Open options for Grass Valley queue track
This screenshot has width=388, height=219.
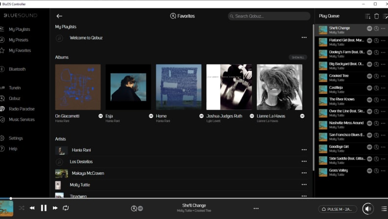click(x=383, y=171)
